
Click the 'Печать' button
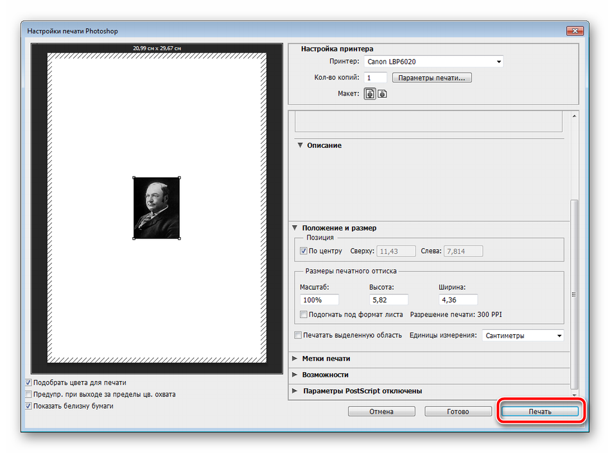tap(540, 411)
